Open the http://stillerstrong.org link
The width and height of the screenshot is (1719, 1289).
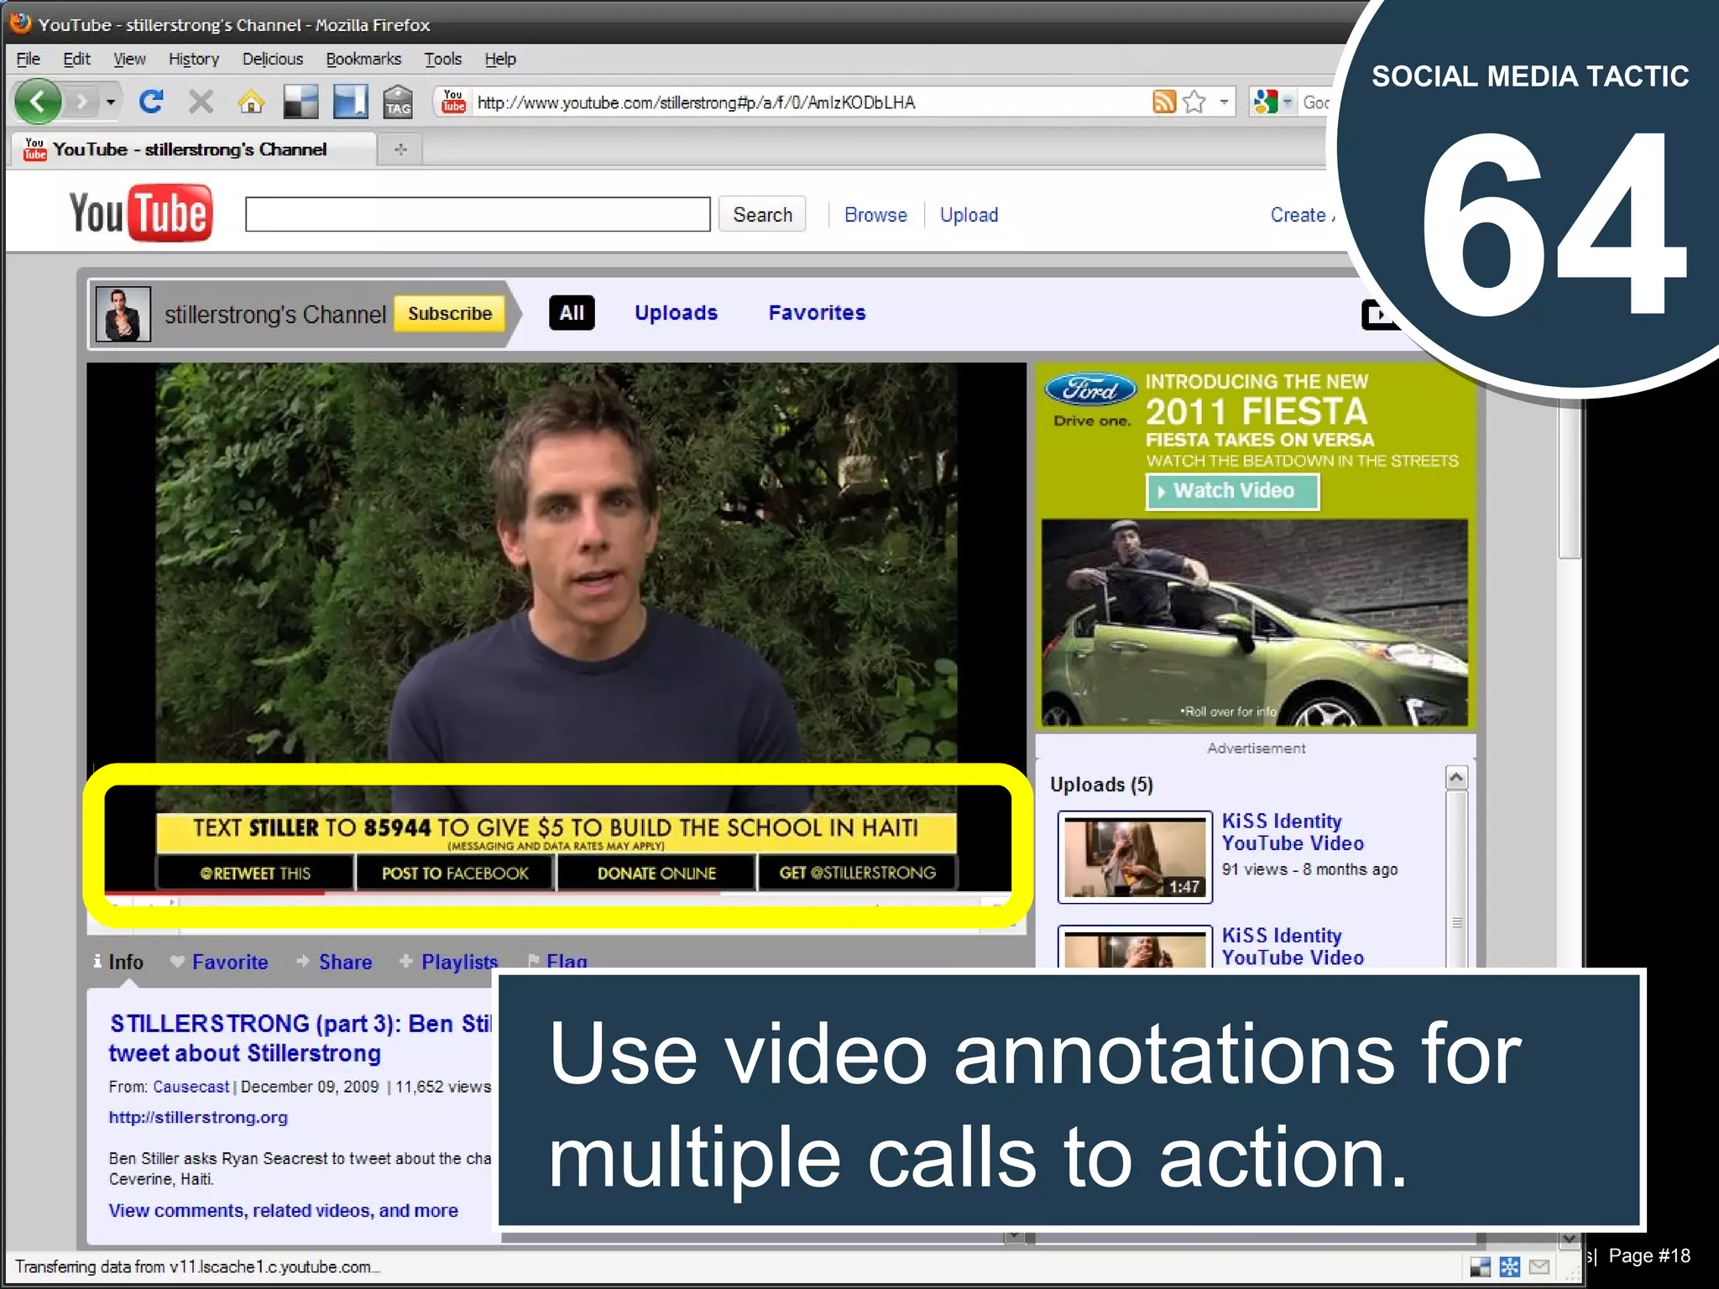click(x=198, y=1117)
